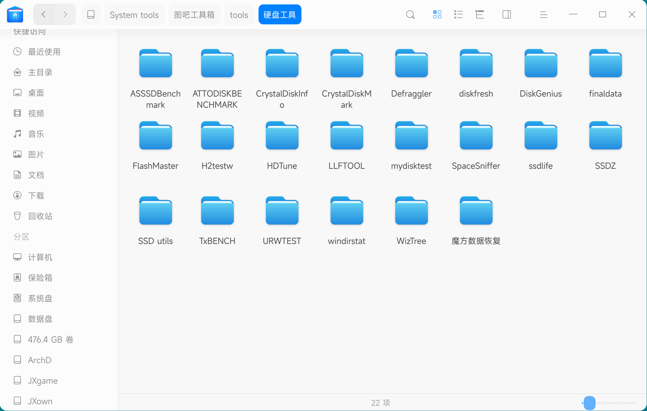The width and height of the screenshot is (647, 411).
Task: Click the 22 项 status bar count
Action: tap(381, 403)
